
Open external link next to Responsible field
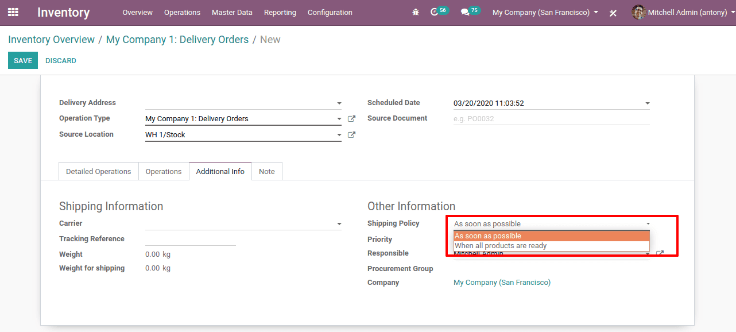pyautogui.click(x=660, y=253)
